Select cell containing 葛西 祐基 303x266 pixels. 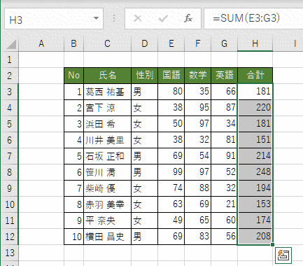click(x=107, y=92)
